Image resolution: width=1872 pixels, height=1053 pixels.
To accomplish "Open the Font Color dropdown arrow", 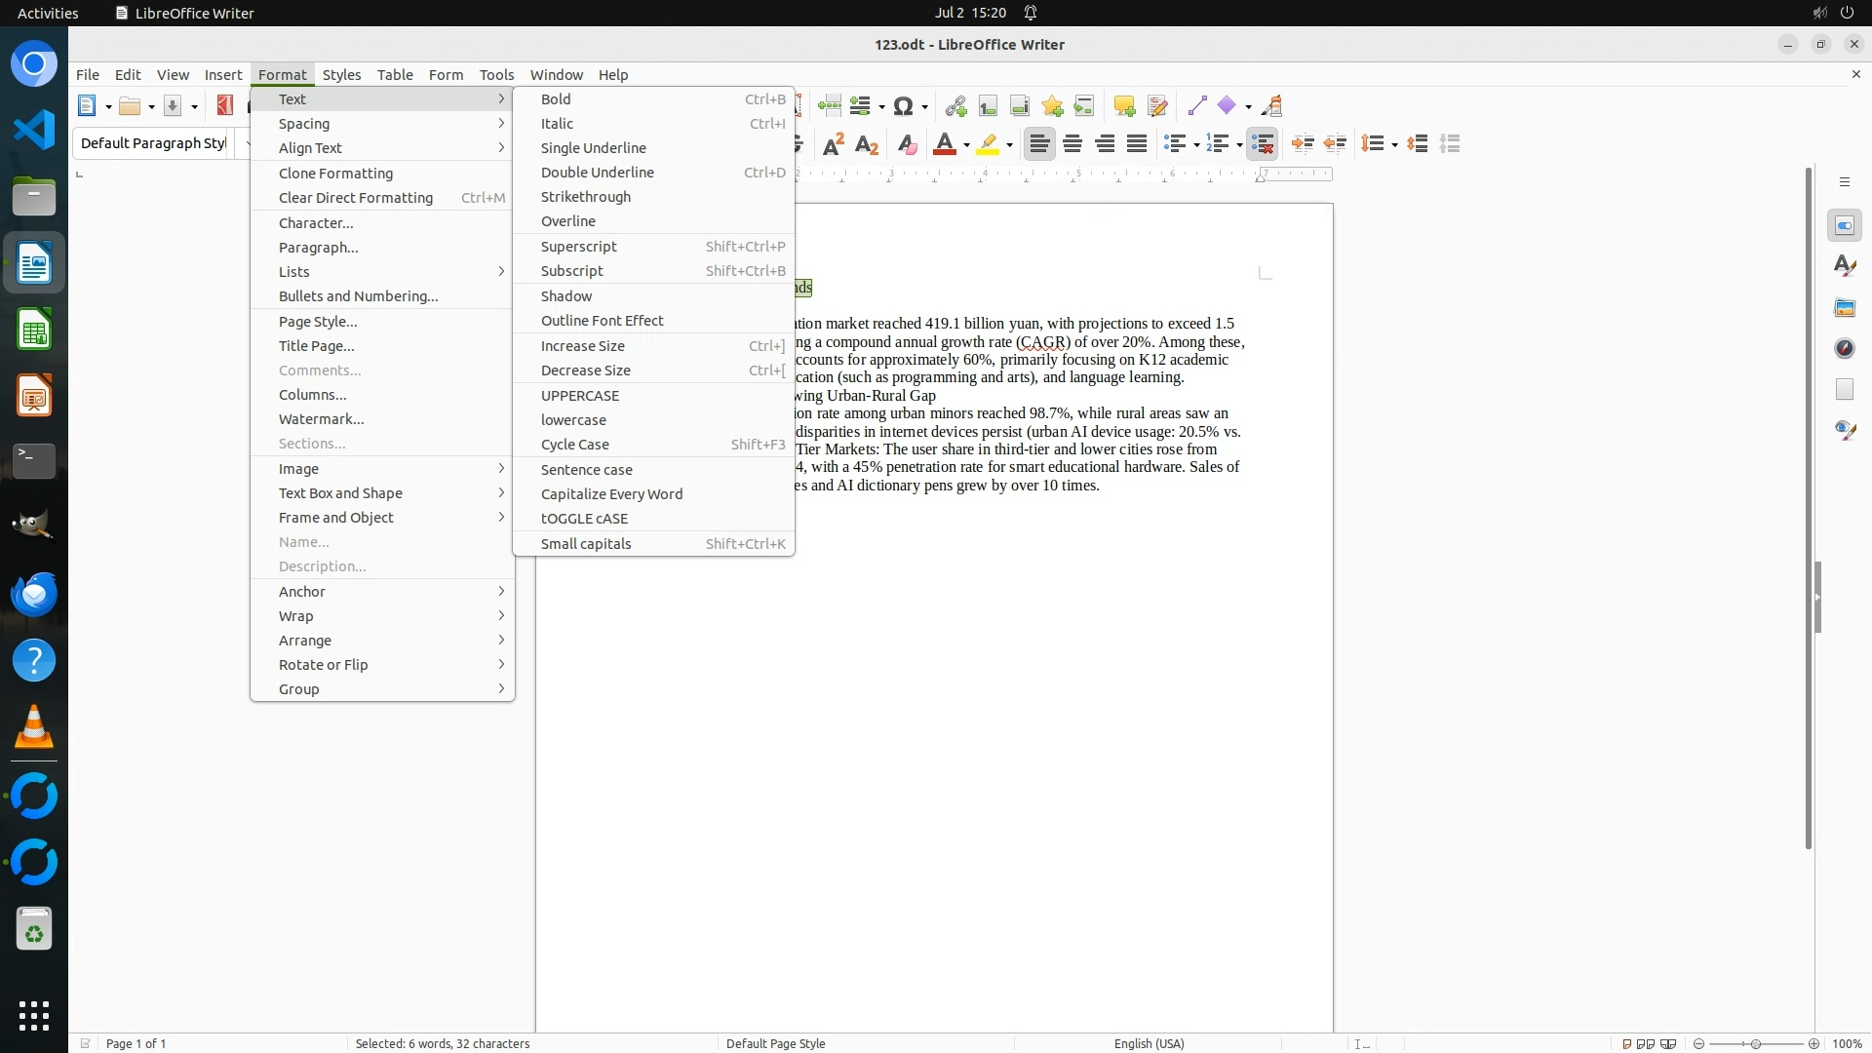I will (966, 145).
